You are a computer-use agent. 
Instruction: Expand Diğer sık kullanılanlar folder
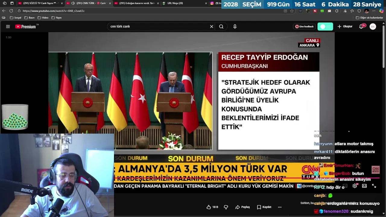point(369,18)
